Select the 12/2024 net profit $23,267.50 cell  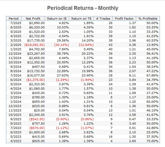click(x=36, y=54)
